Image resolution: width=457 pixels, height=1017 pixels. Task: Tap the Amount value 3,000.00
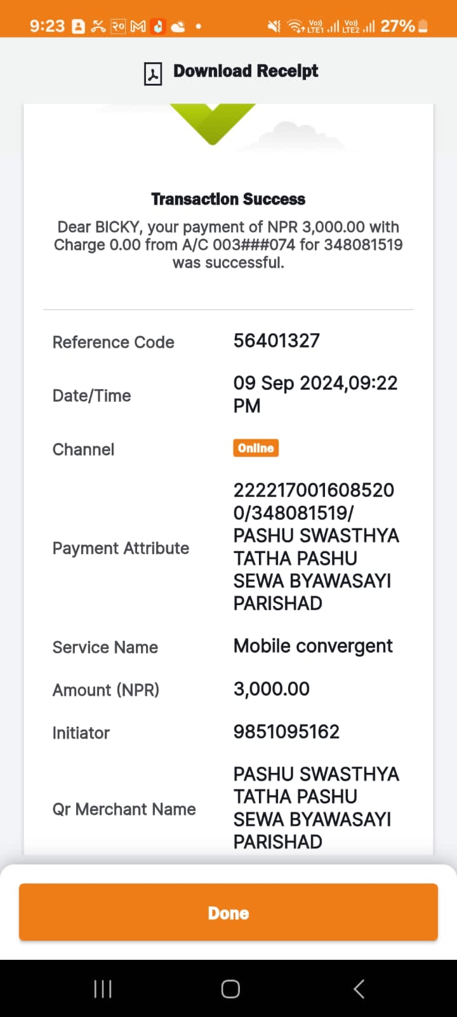click(272, 689)
